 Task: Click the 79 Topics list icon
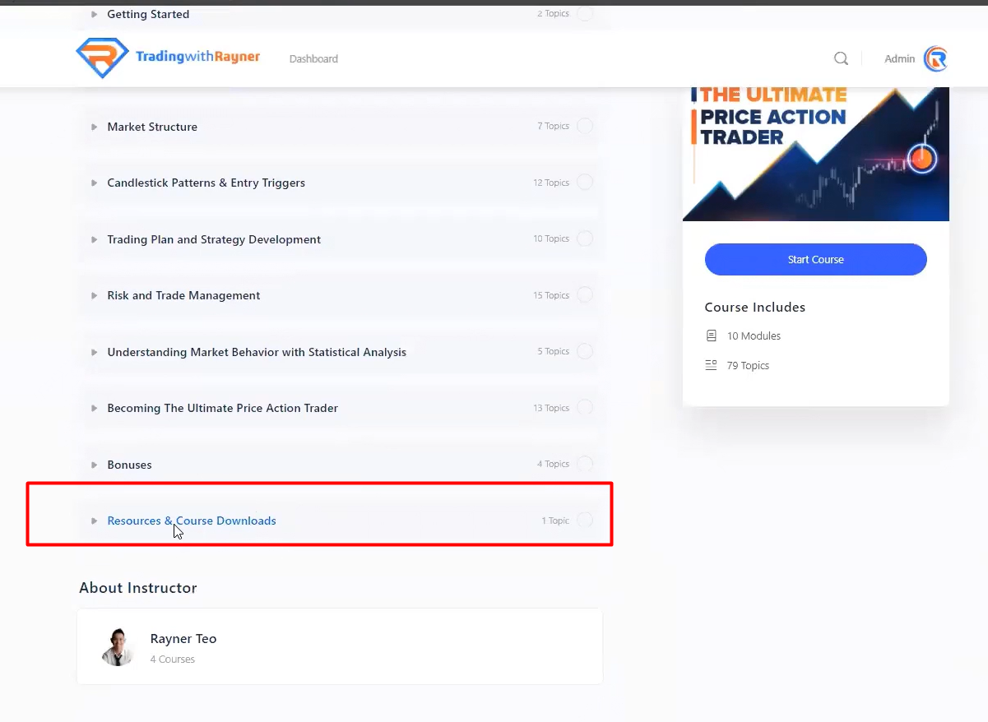coord(712,365)
